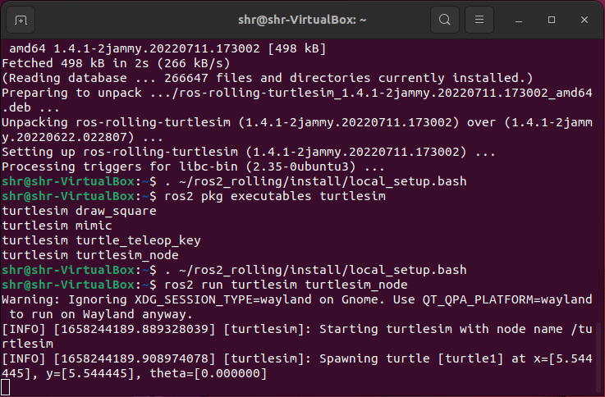
Task: Click the '(Reading database ...' line
Action: click(x=268, y=78)
